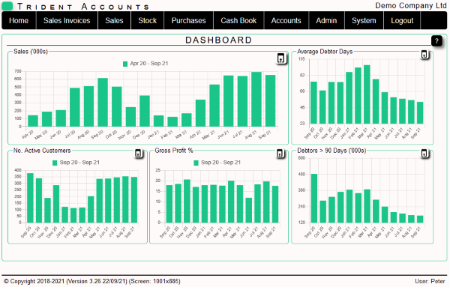Click the Sep 20 bar in Active Customers chart
The image size is (450, 287).
pyautogui.click(x=30, y=198)
